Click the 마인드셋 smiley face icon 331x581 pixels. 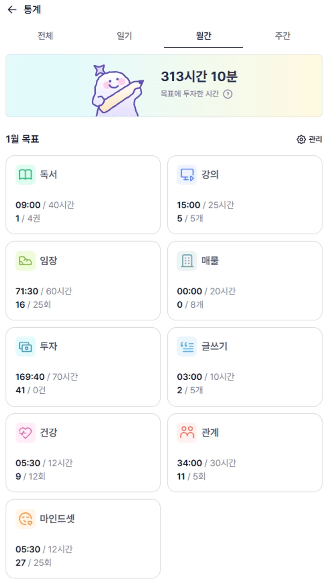[25, 519]
